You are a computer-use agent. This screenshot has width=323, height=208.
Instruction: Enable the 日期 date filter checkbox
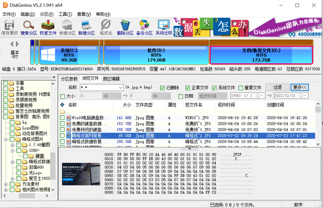point(181,96)
